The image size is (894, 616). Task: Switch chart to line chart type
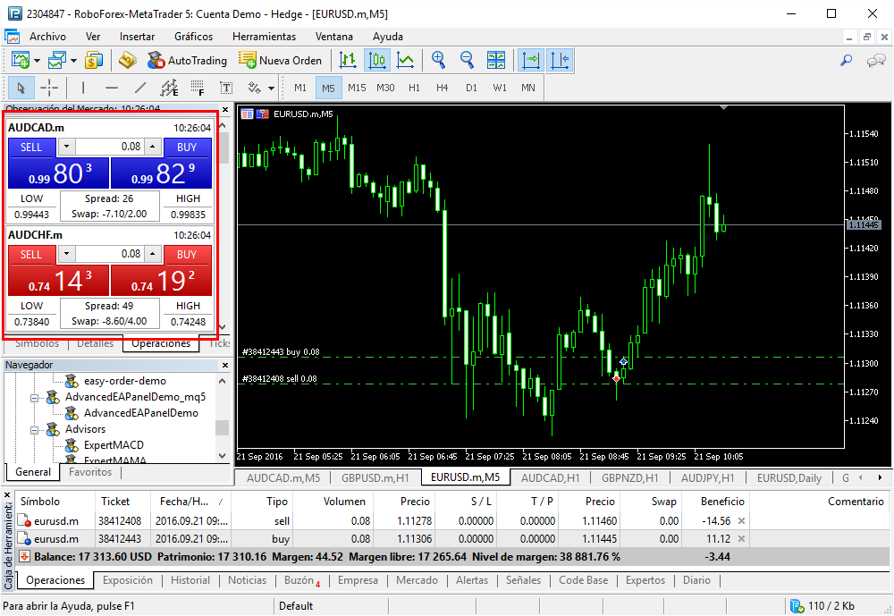405,60
